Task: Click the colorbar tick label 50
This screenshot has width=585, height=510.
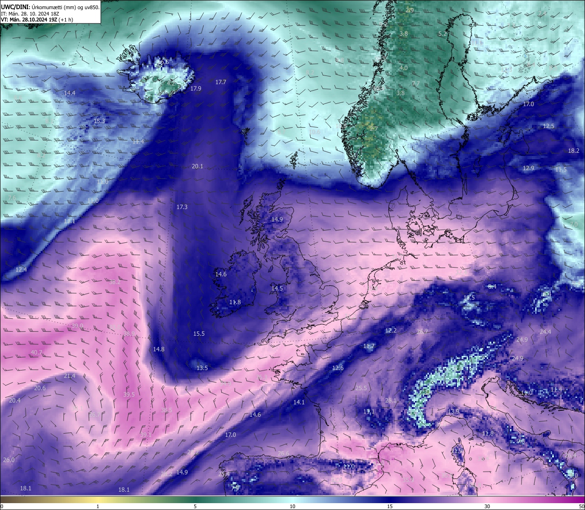Action: pos(581,506)
